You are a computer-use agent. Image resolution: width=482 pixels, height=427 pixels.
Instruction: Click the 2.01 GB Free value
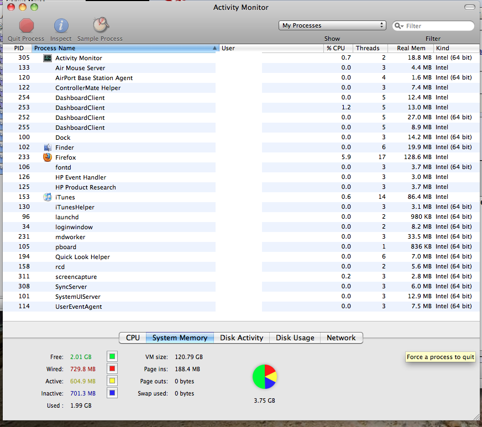(81, 357)
